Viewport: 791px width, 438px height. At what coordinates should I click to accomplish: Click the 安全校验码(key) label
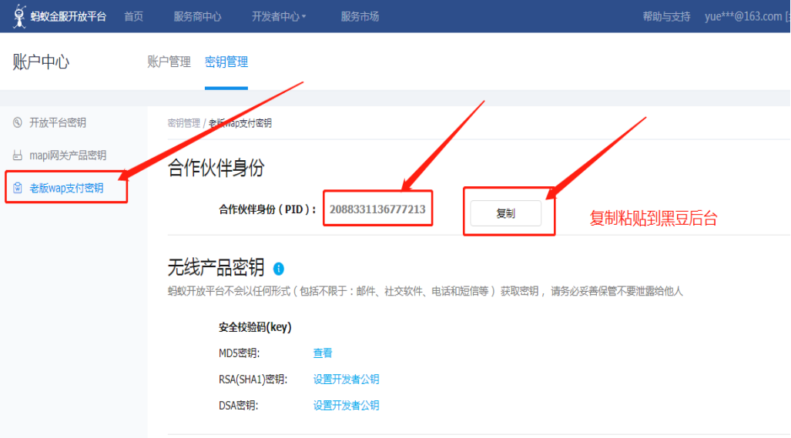click(255, 327)
